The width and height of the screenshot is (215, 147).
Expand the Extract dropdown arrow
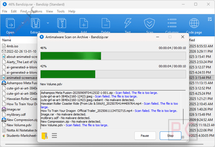click(x=48, y=23)
